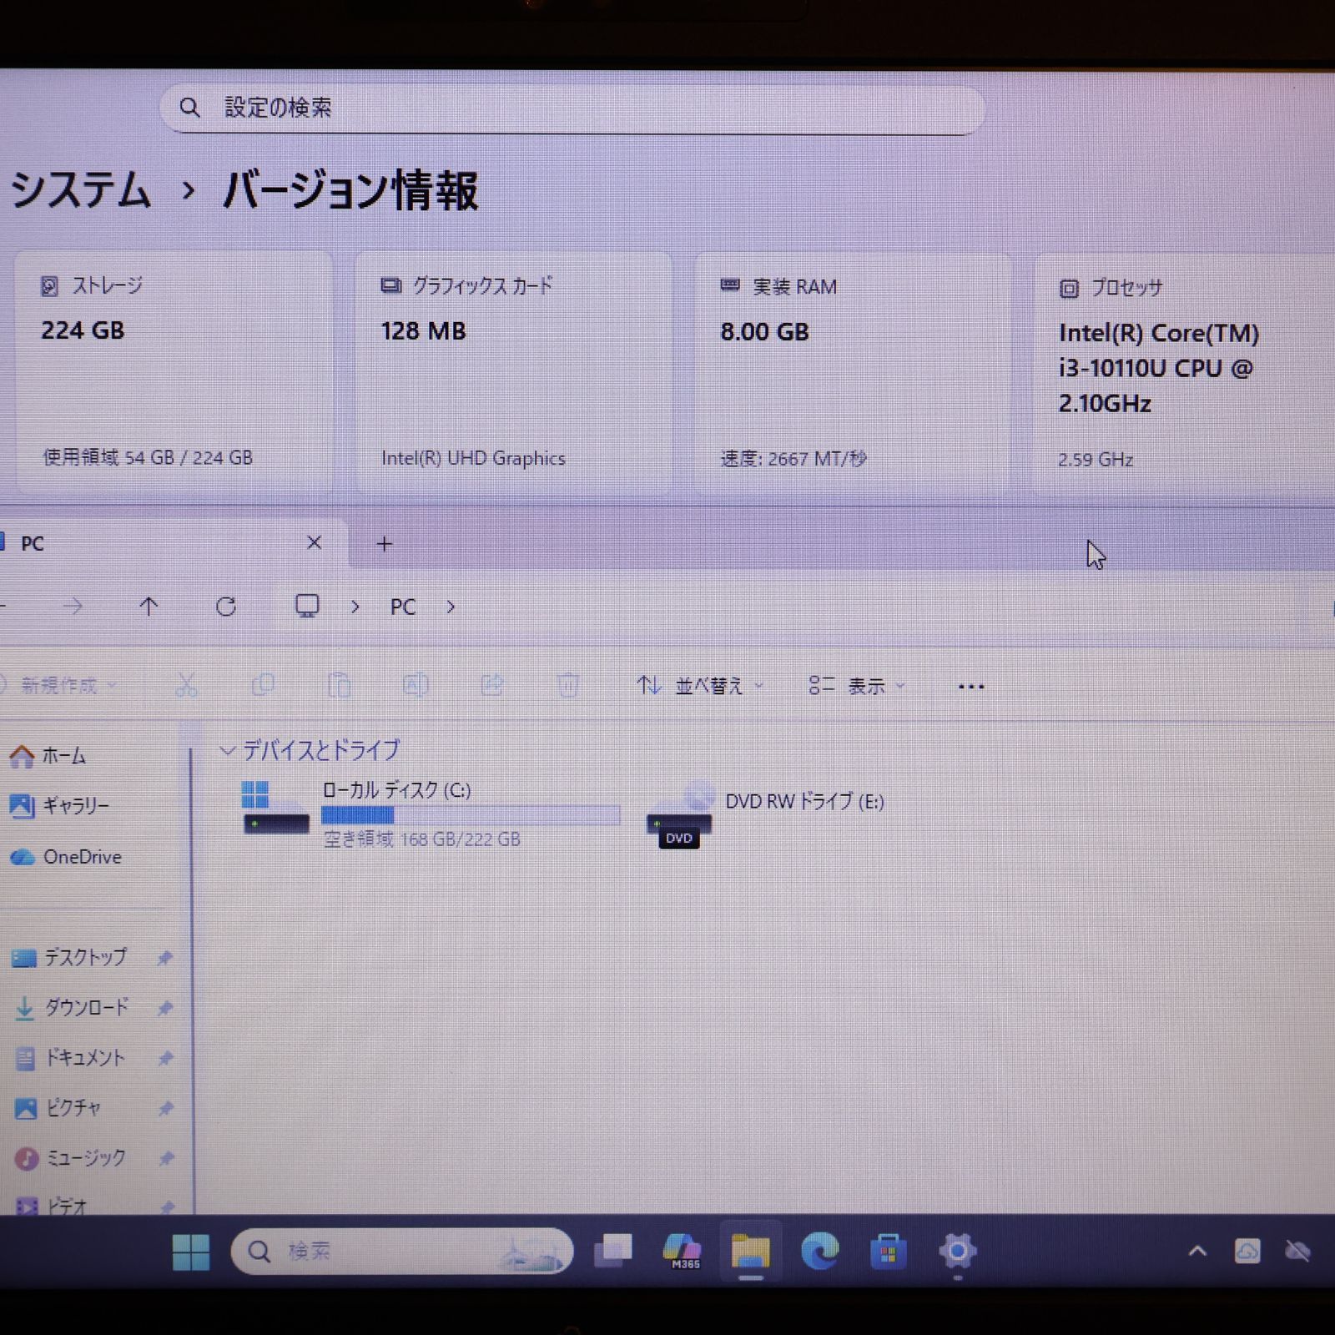Click the 設定の検索 settings search field
1335x1335 pixels.
[x=573, y=107]
